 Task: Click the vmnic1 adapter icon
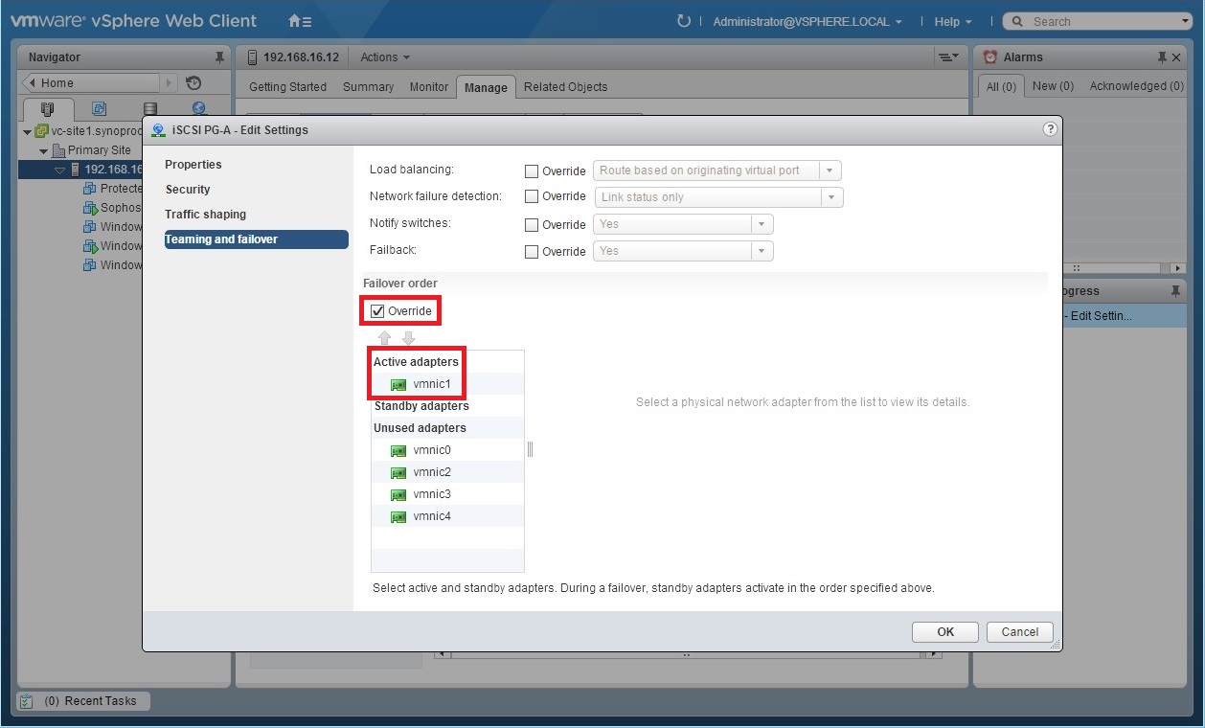pos(398,384)
